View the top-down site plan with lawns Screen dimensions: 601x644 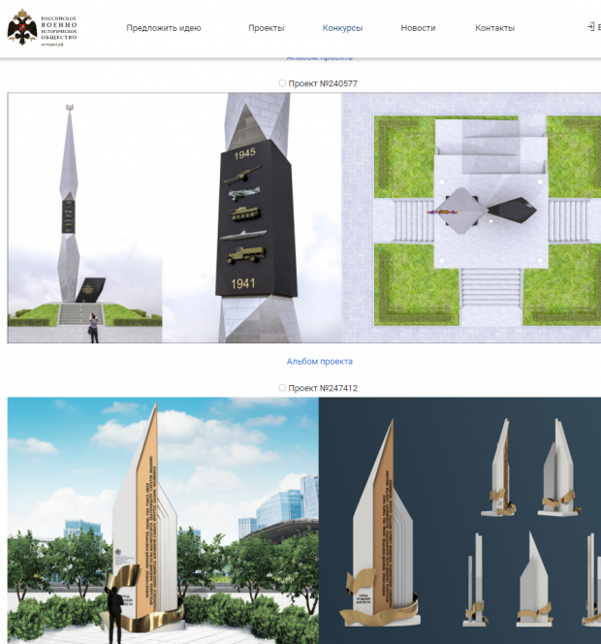click(471, 217)
